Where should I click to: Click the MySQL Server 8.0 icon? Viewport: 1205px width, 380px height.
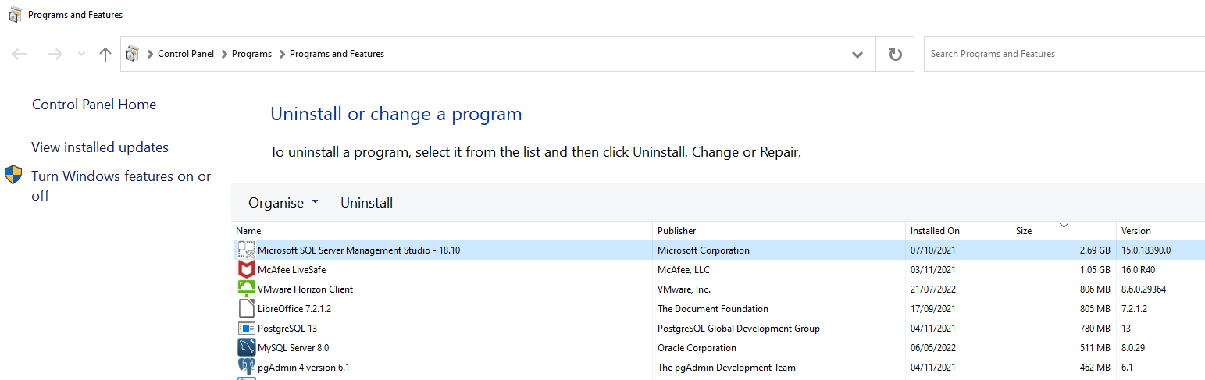point(246,348)
